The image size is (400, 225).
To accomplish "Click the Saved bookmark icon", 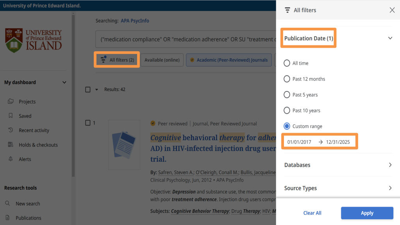I will (x=11, y=116).
